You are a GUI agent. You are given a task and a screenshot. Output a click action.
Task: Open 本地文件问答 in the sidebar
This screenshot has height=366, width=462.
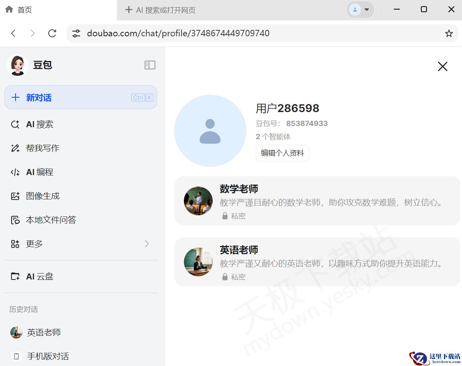(x=81, y=220)
